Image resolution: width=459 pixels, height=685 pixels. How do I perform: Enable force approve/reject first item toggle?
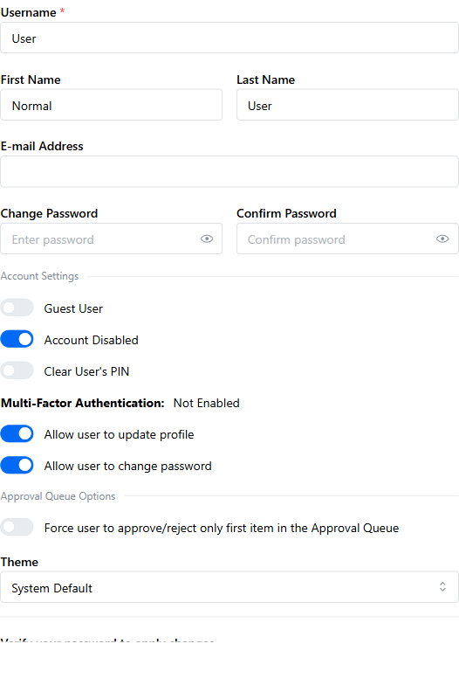click(x=17, y=528)
